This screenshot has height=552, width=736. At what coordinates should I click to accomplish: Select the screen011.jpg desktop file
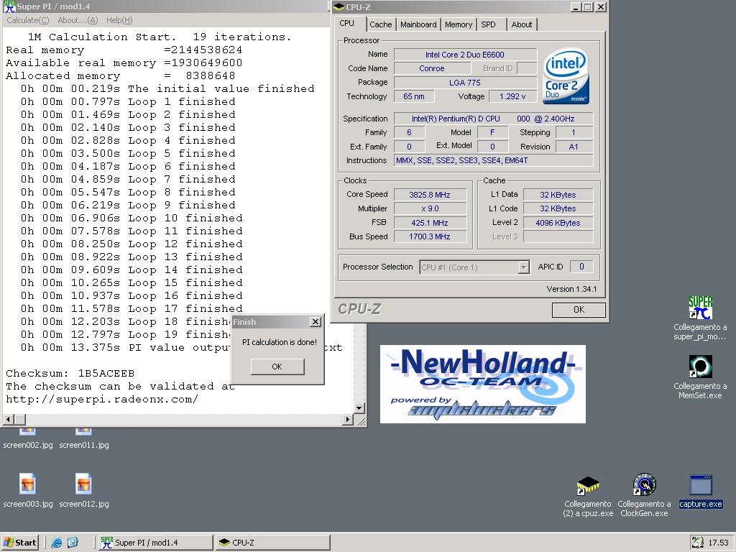tap(83, 445)
